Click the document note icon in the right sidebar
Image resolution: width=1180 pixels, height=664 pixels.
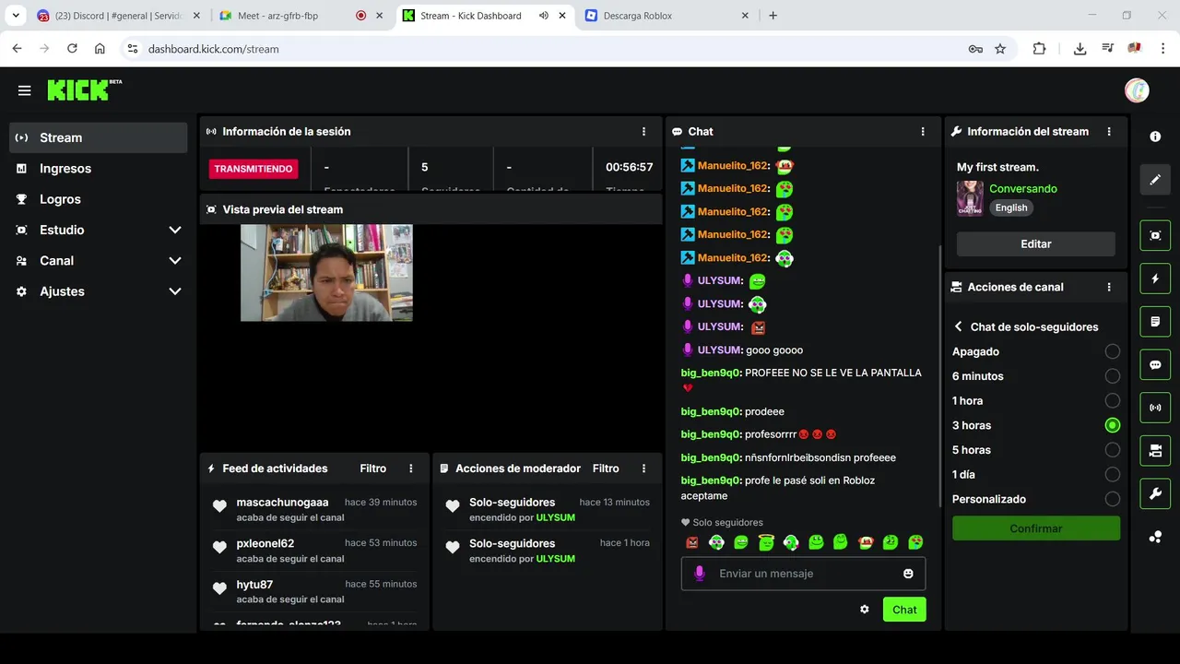pos(1155,322)
